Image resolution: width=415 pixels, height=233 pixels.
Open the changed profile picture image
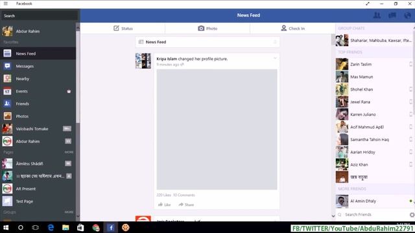tap(217, 129)
